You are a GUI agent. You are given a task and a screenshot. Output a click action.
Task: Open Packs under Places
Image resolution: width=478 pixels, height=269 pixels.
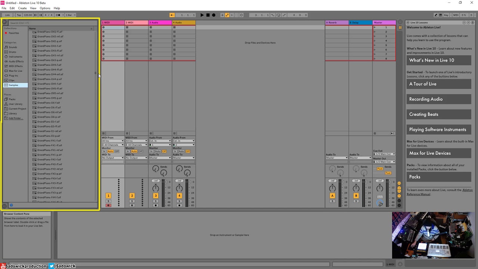(x=12, y=99)
